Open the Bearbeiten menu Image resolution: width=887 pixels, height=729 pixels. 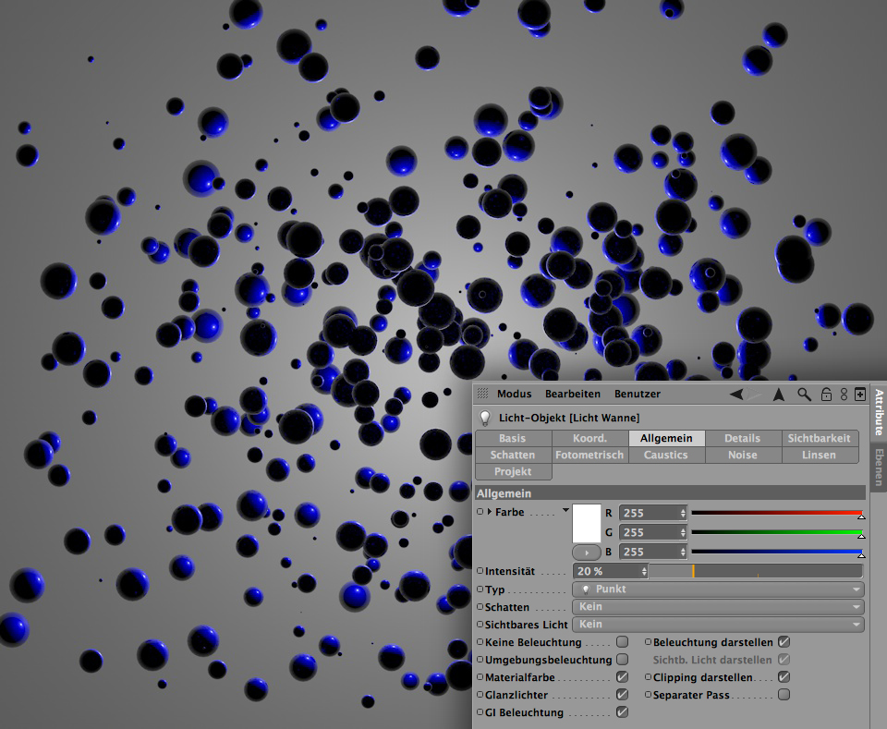click(572, 395)
